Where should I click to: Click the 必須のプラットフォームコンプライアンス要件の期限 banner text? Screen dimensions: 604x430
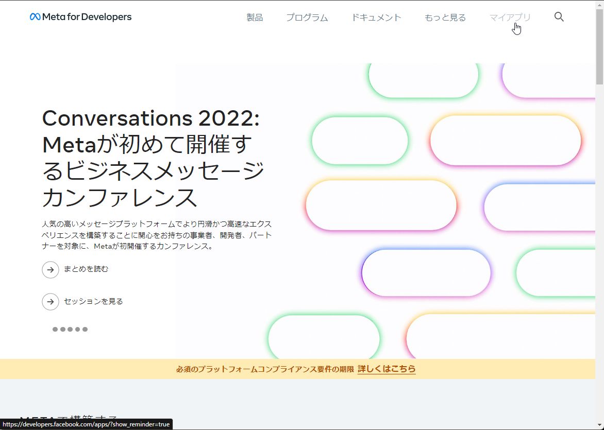265,369
